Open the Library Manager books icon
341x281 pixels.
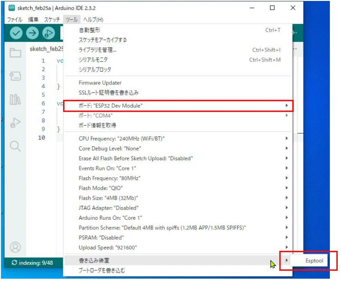point(15,99)
